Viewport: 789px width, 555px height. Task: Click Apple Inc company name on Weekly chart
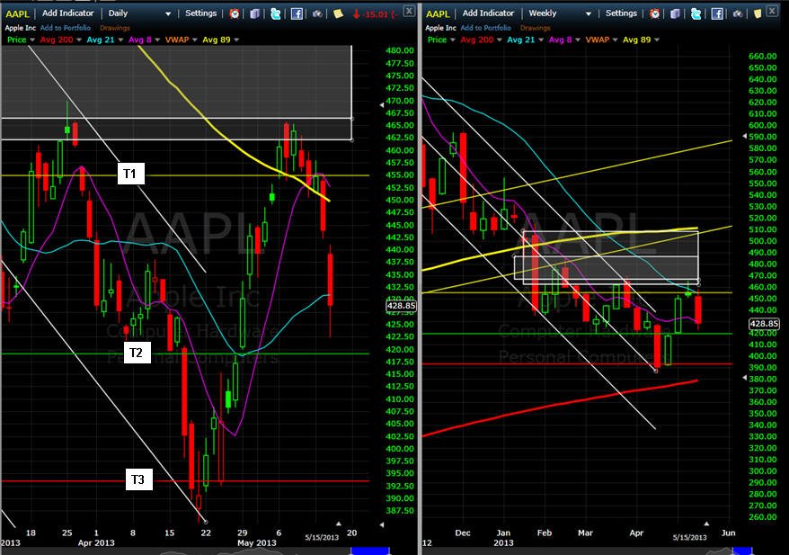(x=440, y=28)
